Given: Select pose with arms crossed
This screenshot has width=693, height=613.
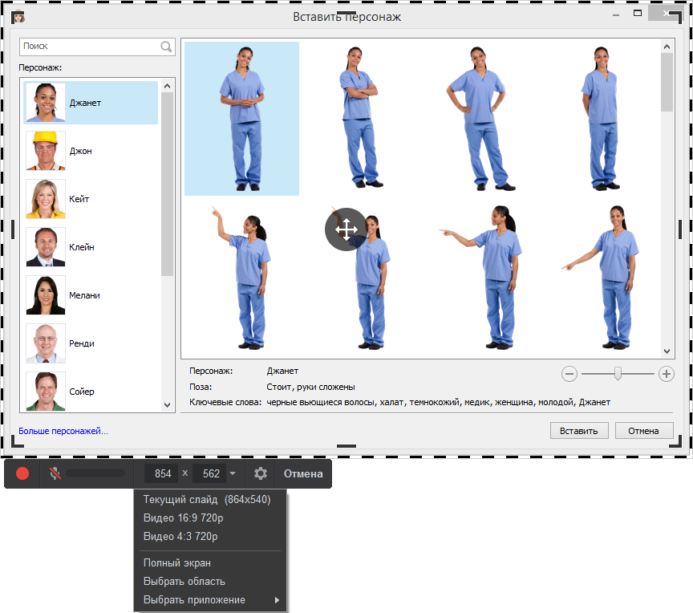Looking at the screenshot, I should tap(360, 118).
